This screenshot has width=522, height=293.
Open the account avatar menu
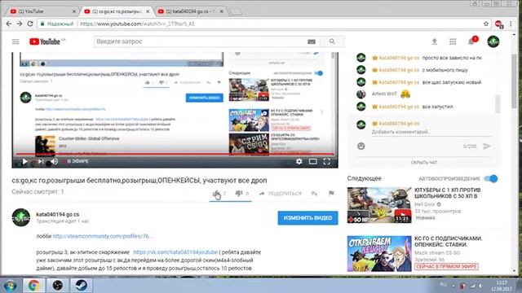[x=493, y=42]
